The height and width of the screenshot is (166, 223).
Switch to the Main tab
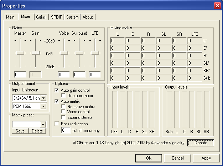[10, 17]
